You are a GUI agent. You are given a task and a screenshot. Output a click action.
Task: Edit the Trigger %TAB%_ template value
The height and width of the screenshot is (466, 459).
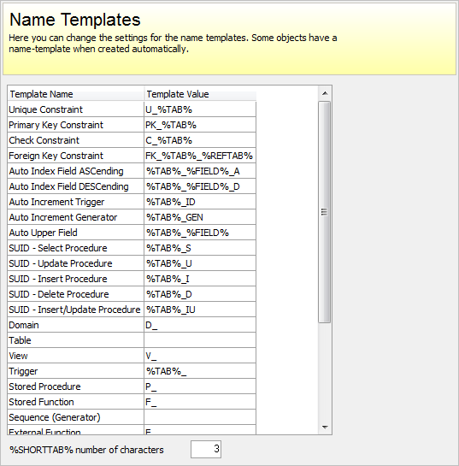point(200,371)
